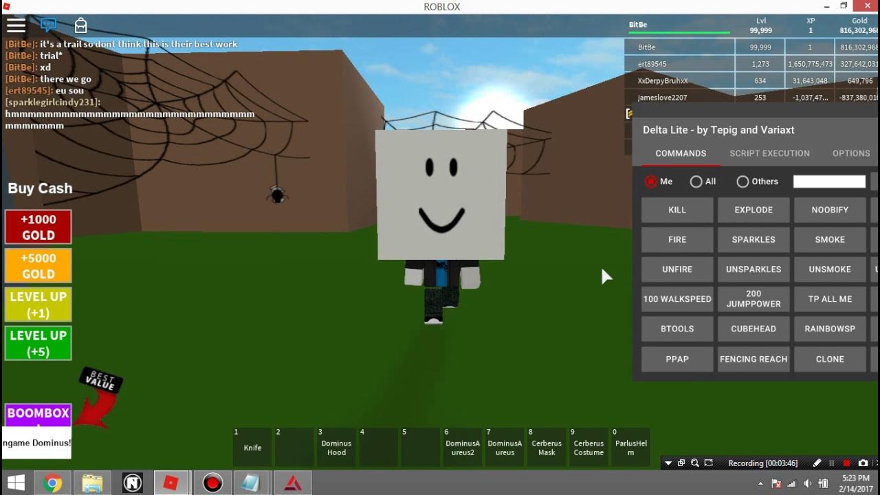Open the N circle app on the taskbar
The width and height of the screenshot is (880, 495).
pos(132,483)
